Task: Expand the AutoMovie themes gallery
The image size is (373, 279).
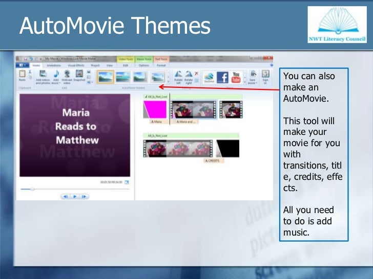Action: pyautogui.click(x=169, y=82)
